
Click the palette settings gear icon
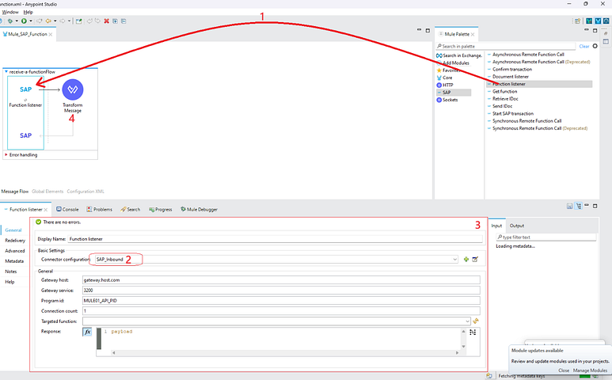[595, 46]
